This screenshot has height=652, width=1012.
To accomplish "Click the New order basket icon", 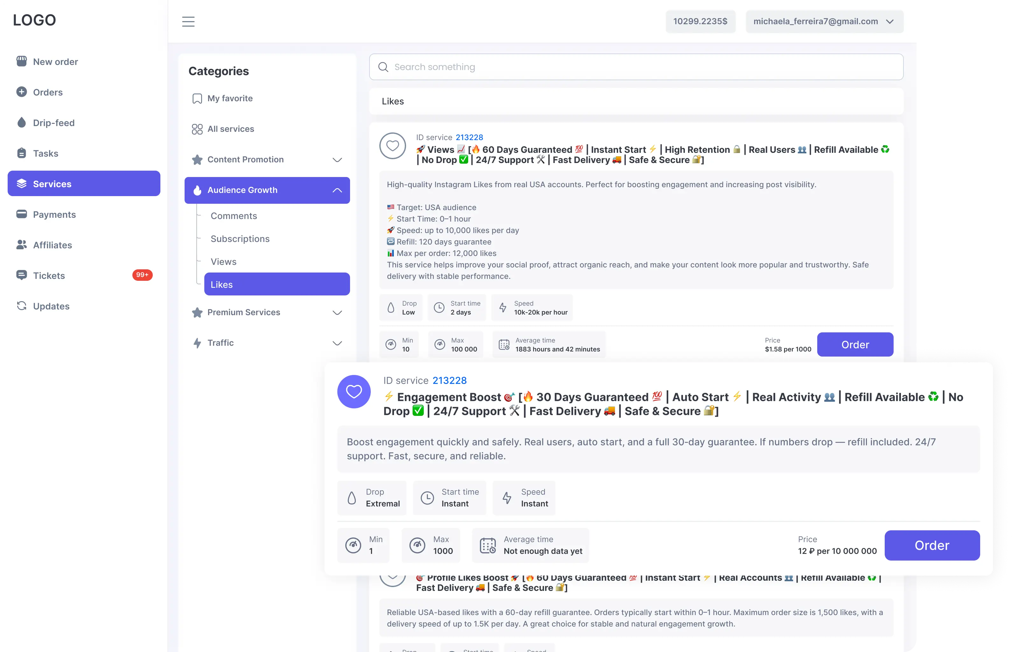I will 22,61.
